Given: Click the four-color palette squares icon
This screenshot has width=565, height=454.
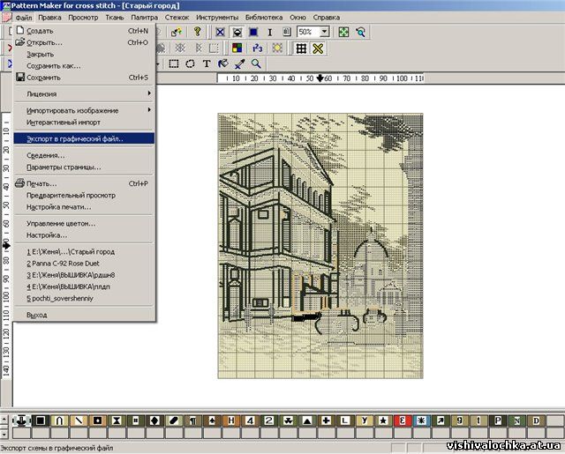Looking at the screenshot, I should coord(237,48).
